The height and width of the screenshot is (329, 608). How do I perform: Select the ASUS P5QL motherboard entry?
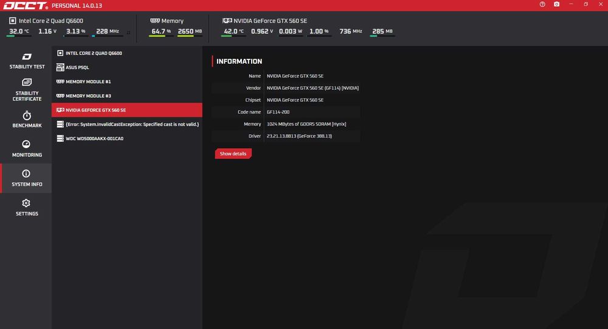(127, 67)
